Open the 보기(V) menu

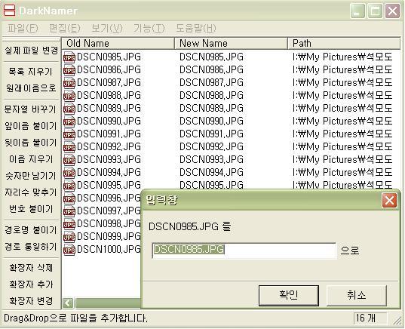(107, 28)
